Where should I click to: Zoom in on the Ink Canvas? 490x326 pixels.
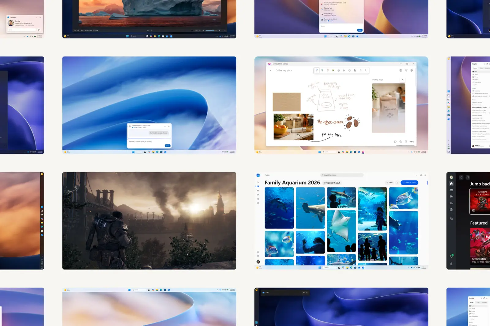406,141
